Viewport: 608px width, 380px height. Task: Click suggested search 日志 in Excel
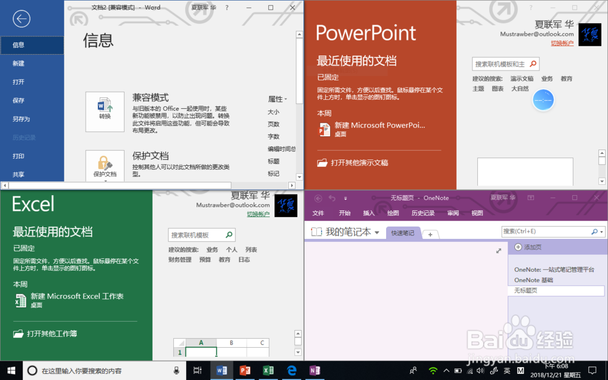click(x=244, y=260)
